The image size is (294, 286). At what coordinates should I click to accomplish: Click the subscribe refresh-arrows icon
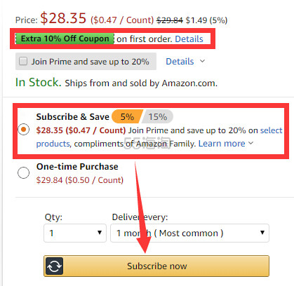[x=54, y=266]
